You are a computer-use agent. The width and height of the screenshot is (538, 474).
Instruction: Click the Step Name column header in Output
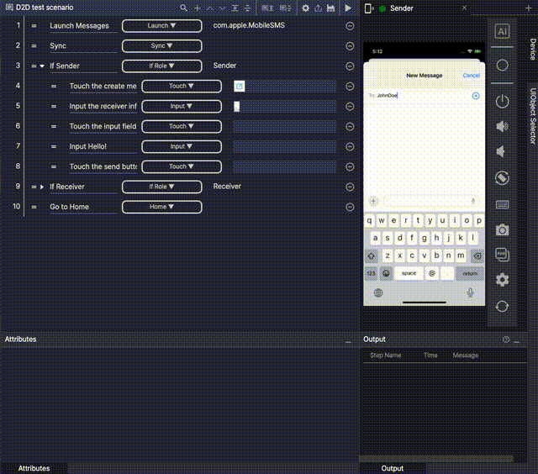tap(386, 355)
